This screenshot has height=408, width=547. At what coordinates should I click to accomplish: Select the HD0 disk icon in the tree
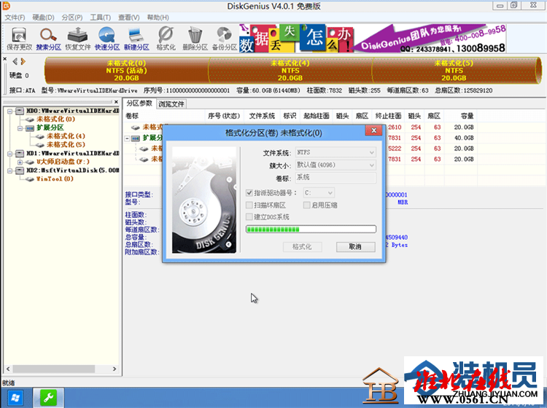coord(20,111)
